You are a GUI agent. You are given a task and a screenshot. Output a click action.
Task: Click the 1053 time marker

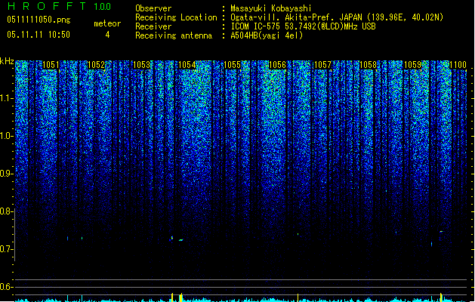coord(141,65)
